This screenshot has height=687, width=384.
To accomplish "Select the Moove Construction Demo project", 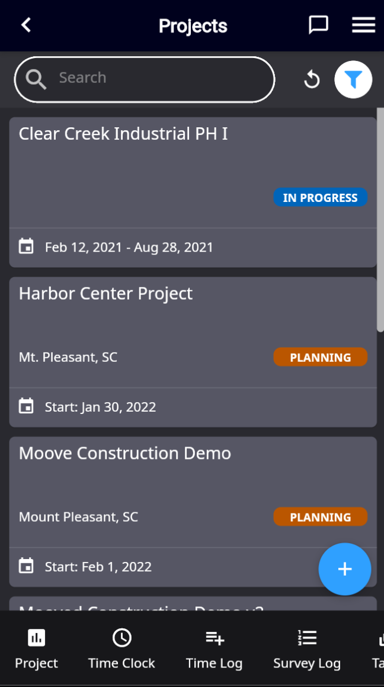I will pyautogui.click(x=193, y=512).
